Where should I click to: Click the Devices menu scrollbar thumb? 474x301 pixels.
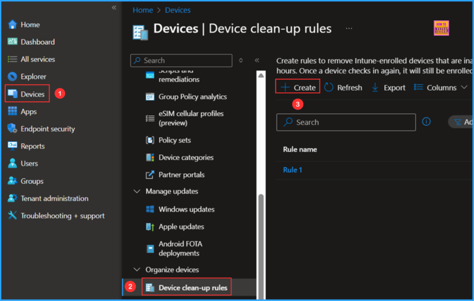pos(261,245)
